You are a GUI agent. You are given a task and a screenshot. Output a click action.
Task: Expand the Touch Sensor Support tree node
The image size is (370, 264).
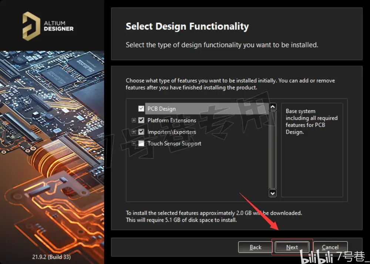pos(134,143)
